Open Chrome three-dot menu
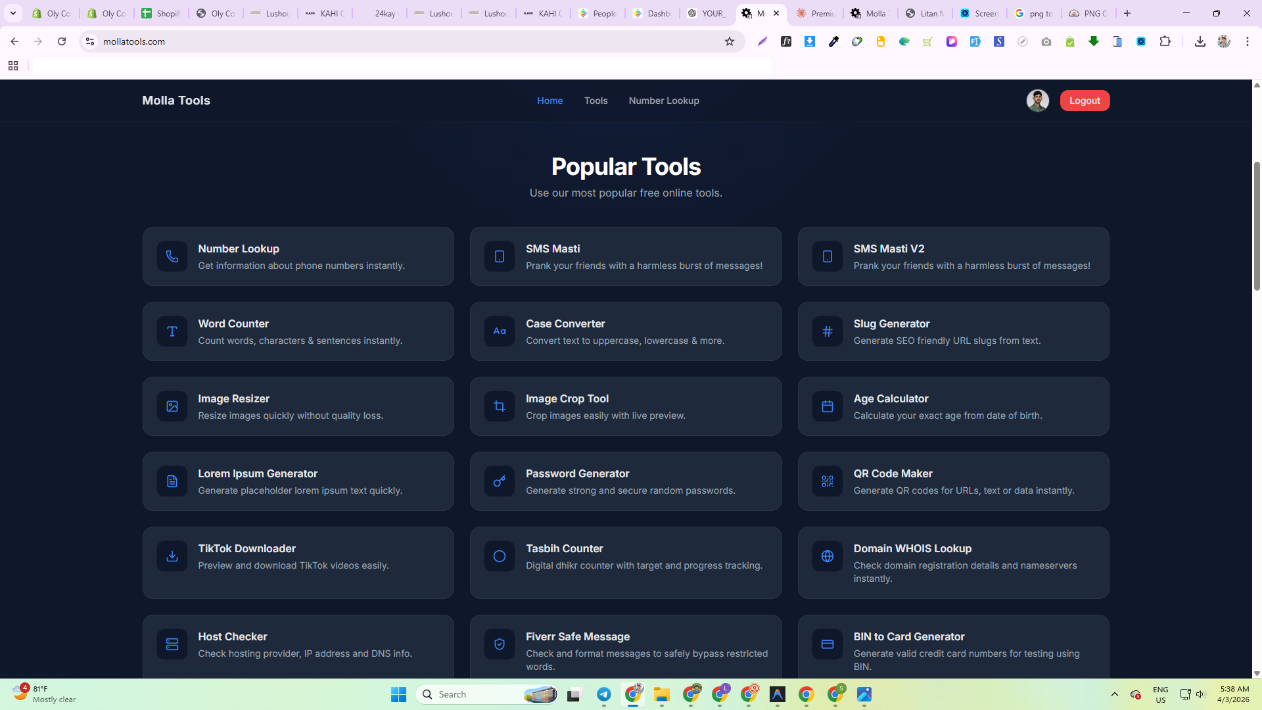Viewport: 1262px width, 710px height. click(1247, 41)
